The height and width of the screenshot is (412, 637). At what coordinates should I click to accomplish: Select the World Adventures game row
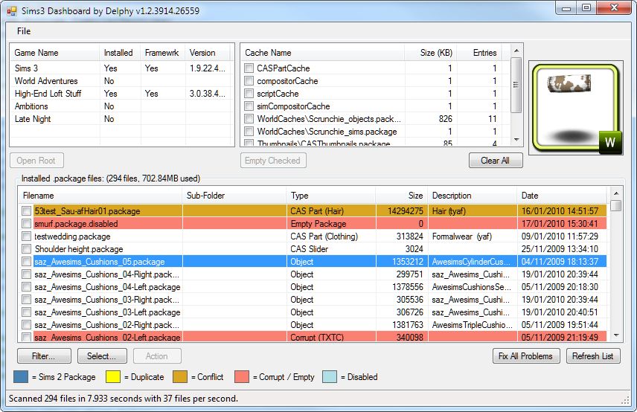tap(122, 81)
